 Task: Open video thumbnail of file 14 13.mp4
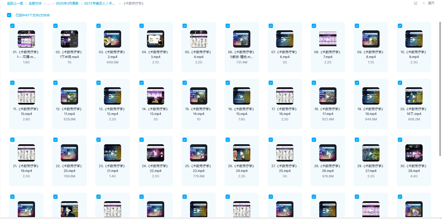(156, 96)
